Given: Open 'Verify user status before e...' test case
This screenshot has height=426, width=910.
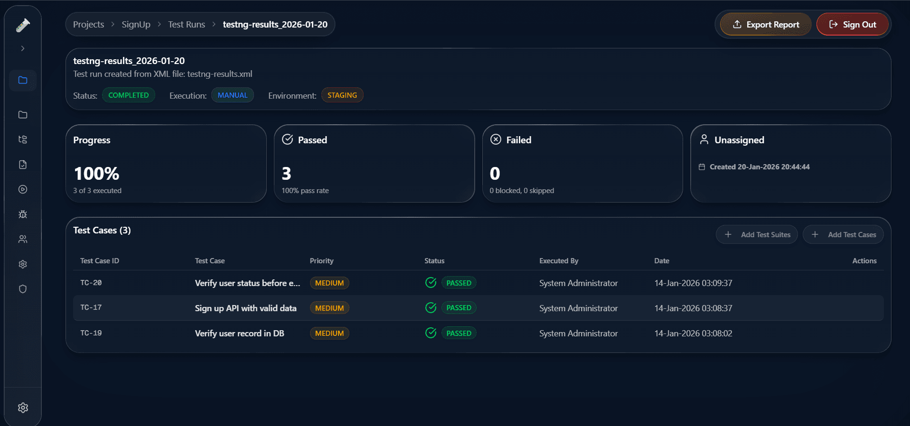Looking at the screenshot, I should tap(247, 283).
